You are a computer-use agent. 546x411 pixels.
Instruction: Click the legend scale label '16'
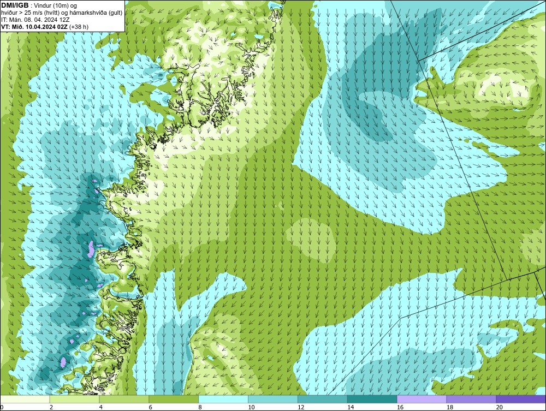400,407
